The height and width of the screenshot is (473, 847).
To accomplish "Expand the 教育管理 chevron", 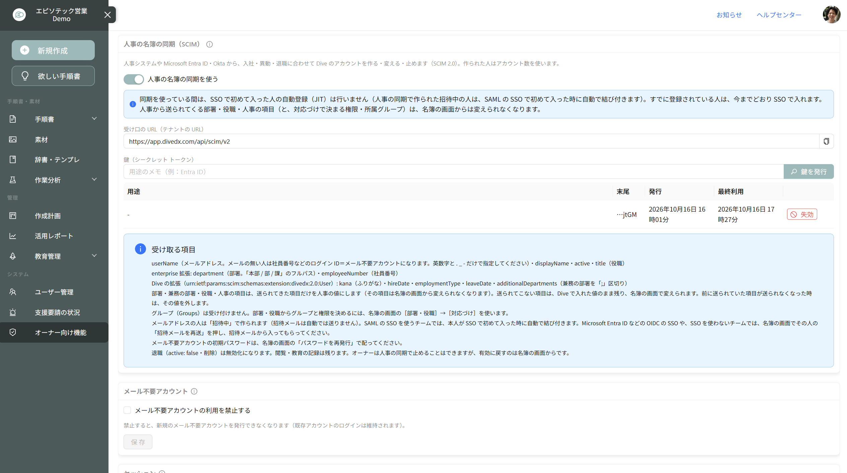I will (x=94, y=256).
